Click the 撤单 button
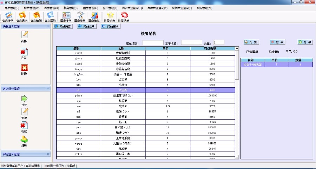This screenshot has width=316, height=169. tap(277, 42)
